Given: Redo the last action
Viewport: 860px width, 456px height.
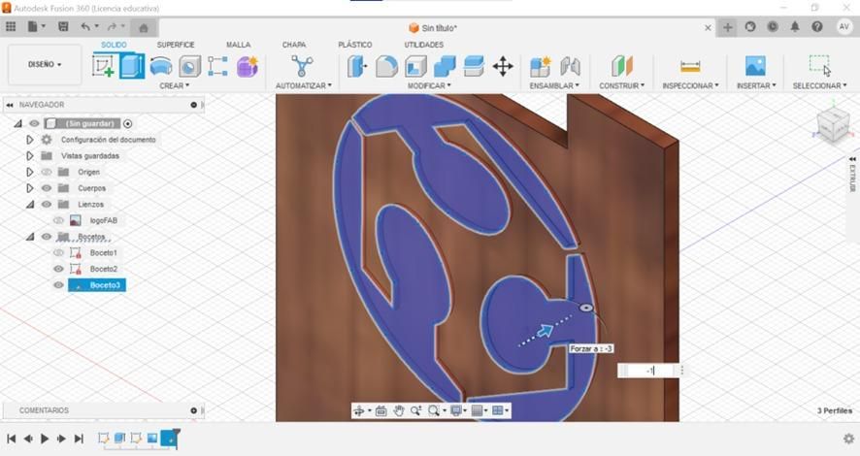Looking at the screenshot, I should tap(112, 27).
